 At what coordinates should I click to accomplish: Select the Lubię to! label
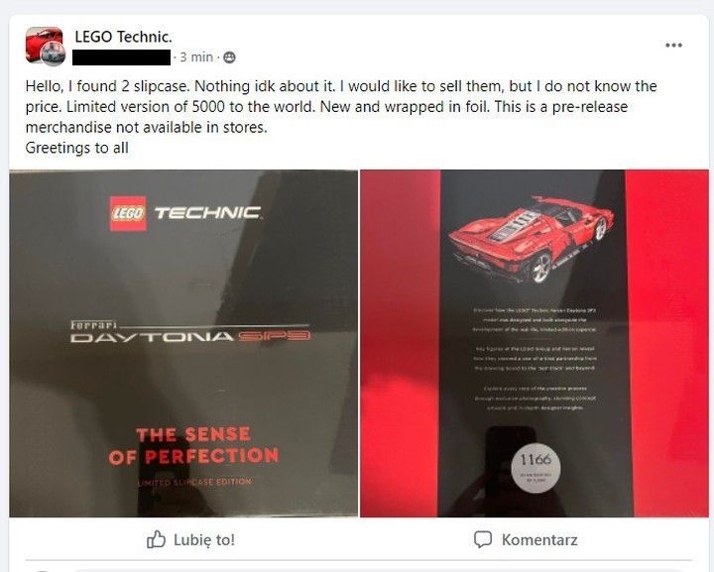coord(204,540)
